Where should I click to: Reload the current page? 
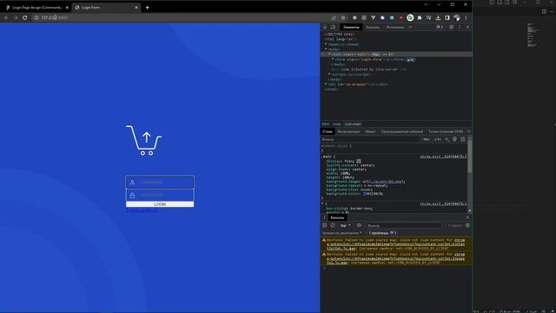(25, 17)
